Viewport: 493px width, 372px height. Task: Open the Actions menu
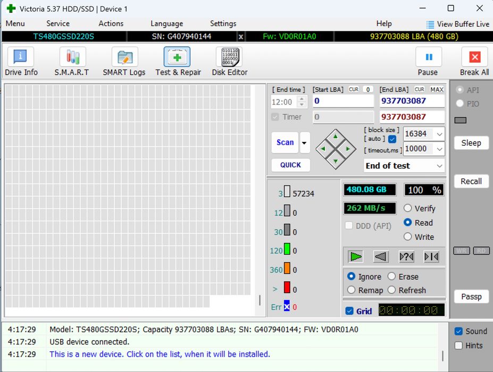(x=111, y=23)
